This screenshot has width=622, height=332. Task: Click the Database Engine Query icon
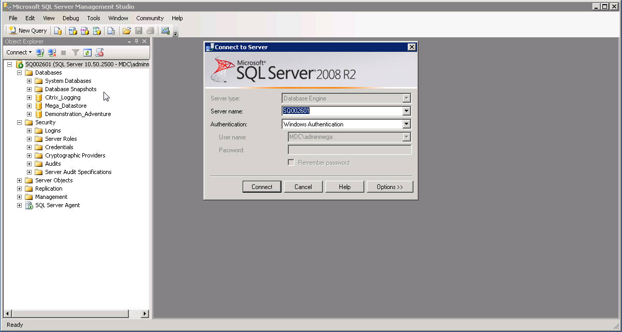[58, 31]
